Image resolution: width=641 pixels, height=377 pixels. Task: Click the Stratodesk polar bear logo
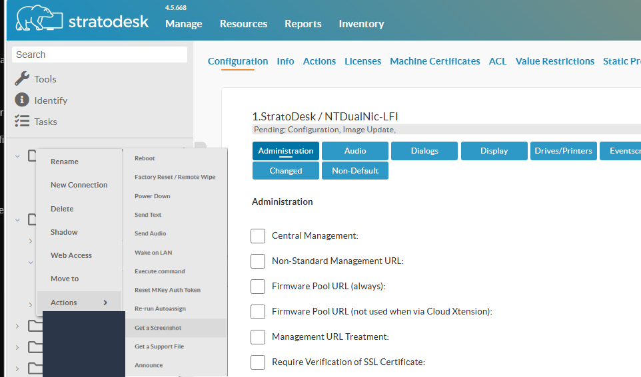[x=39, y=19]
